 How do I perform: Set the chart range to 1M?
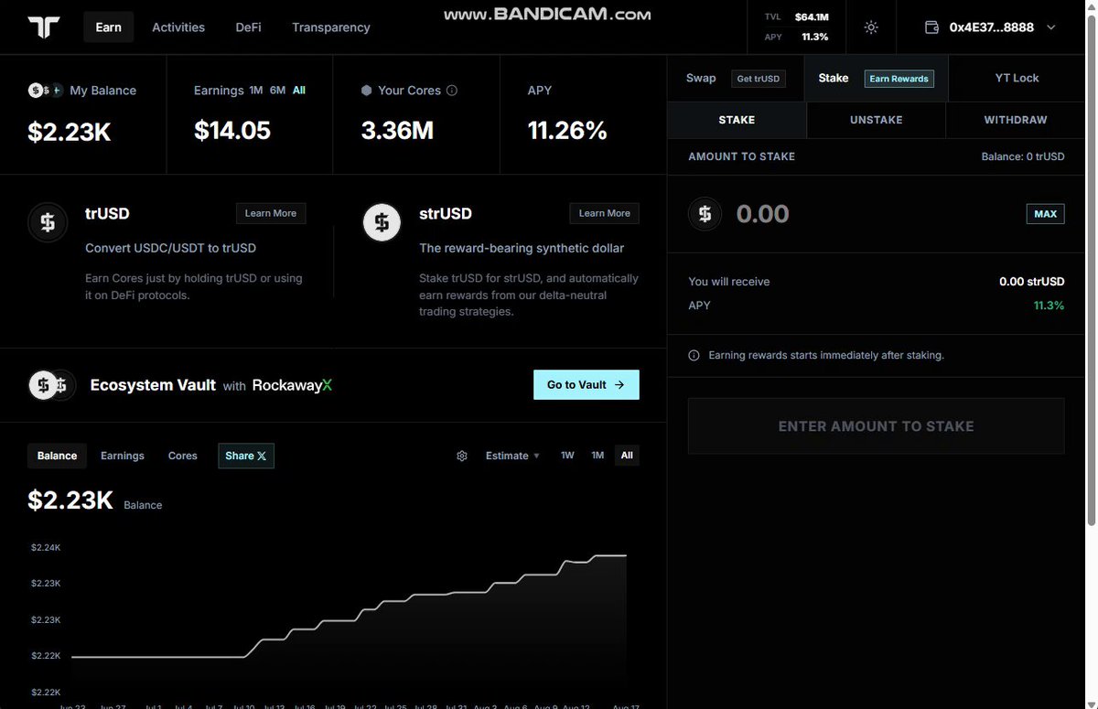(x=597, y=456)
